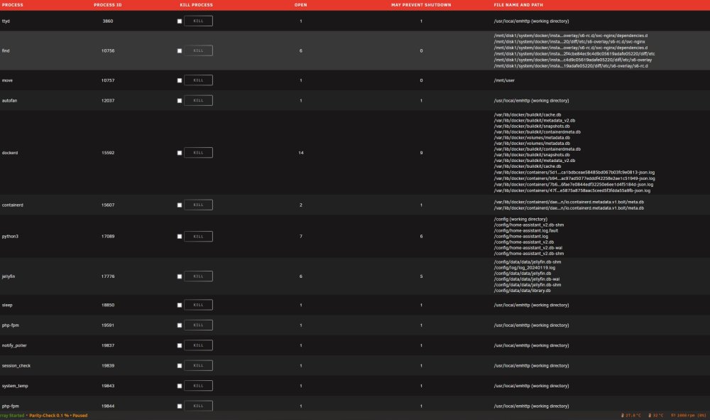The width and height of the screenshot is (710, 420).
Task: Kill the python3 process 17089
Action: (198, 236)
